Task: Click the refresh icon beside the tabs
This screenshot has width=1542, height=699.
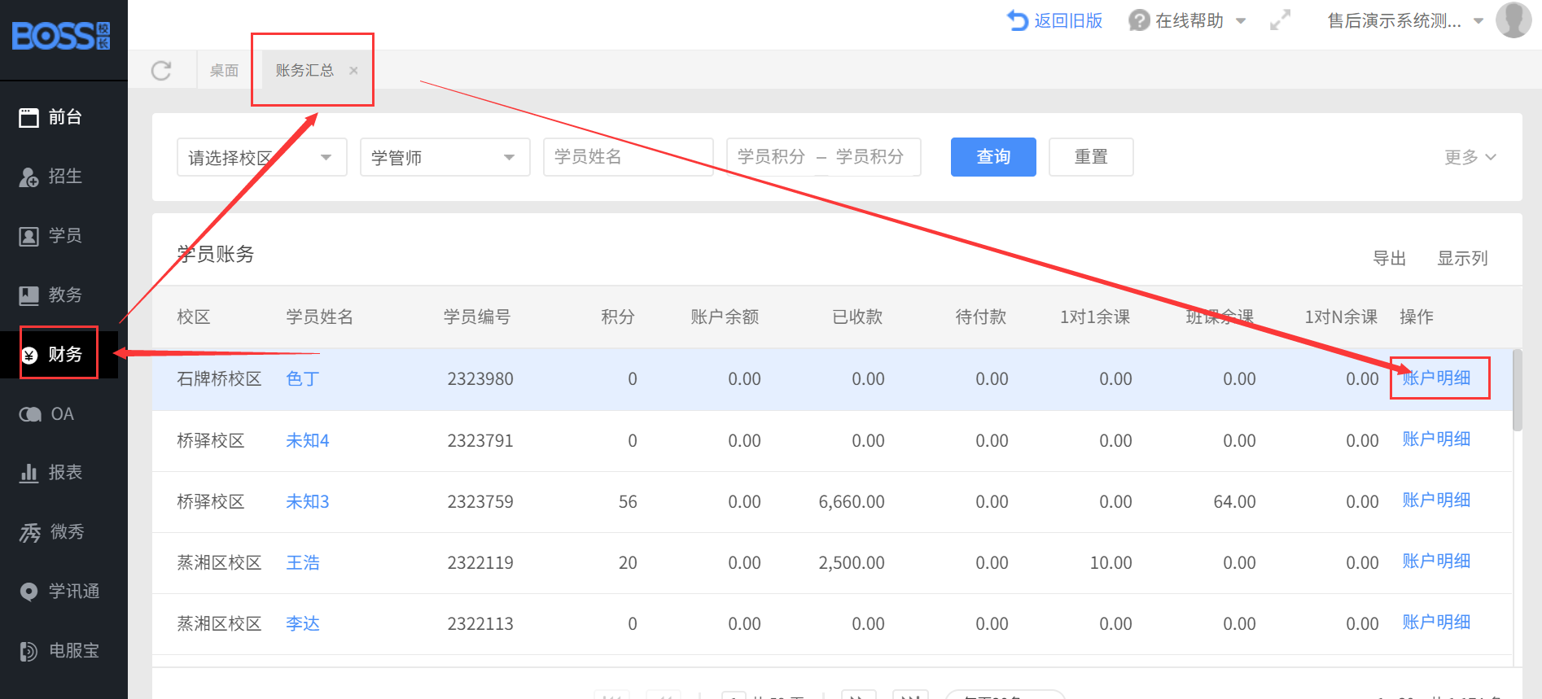Action: [161, 71]
